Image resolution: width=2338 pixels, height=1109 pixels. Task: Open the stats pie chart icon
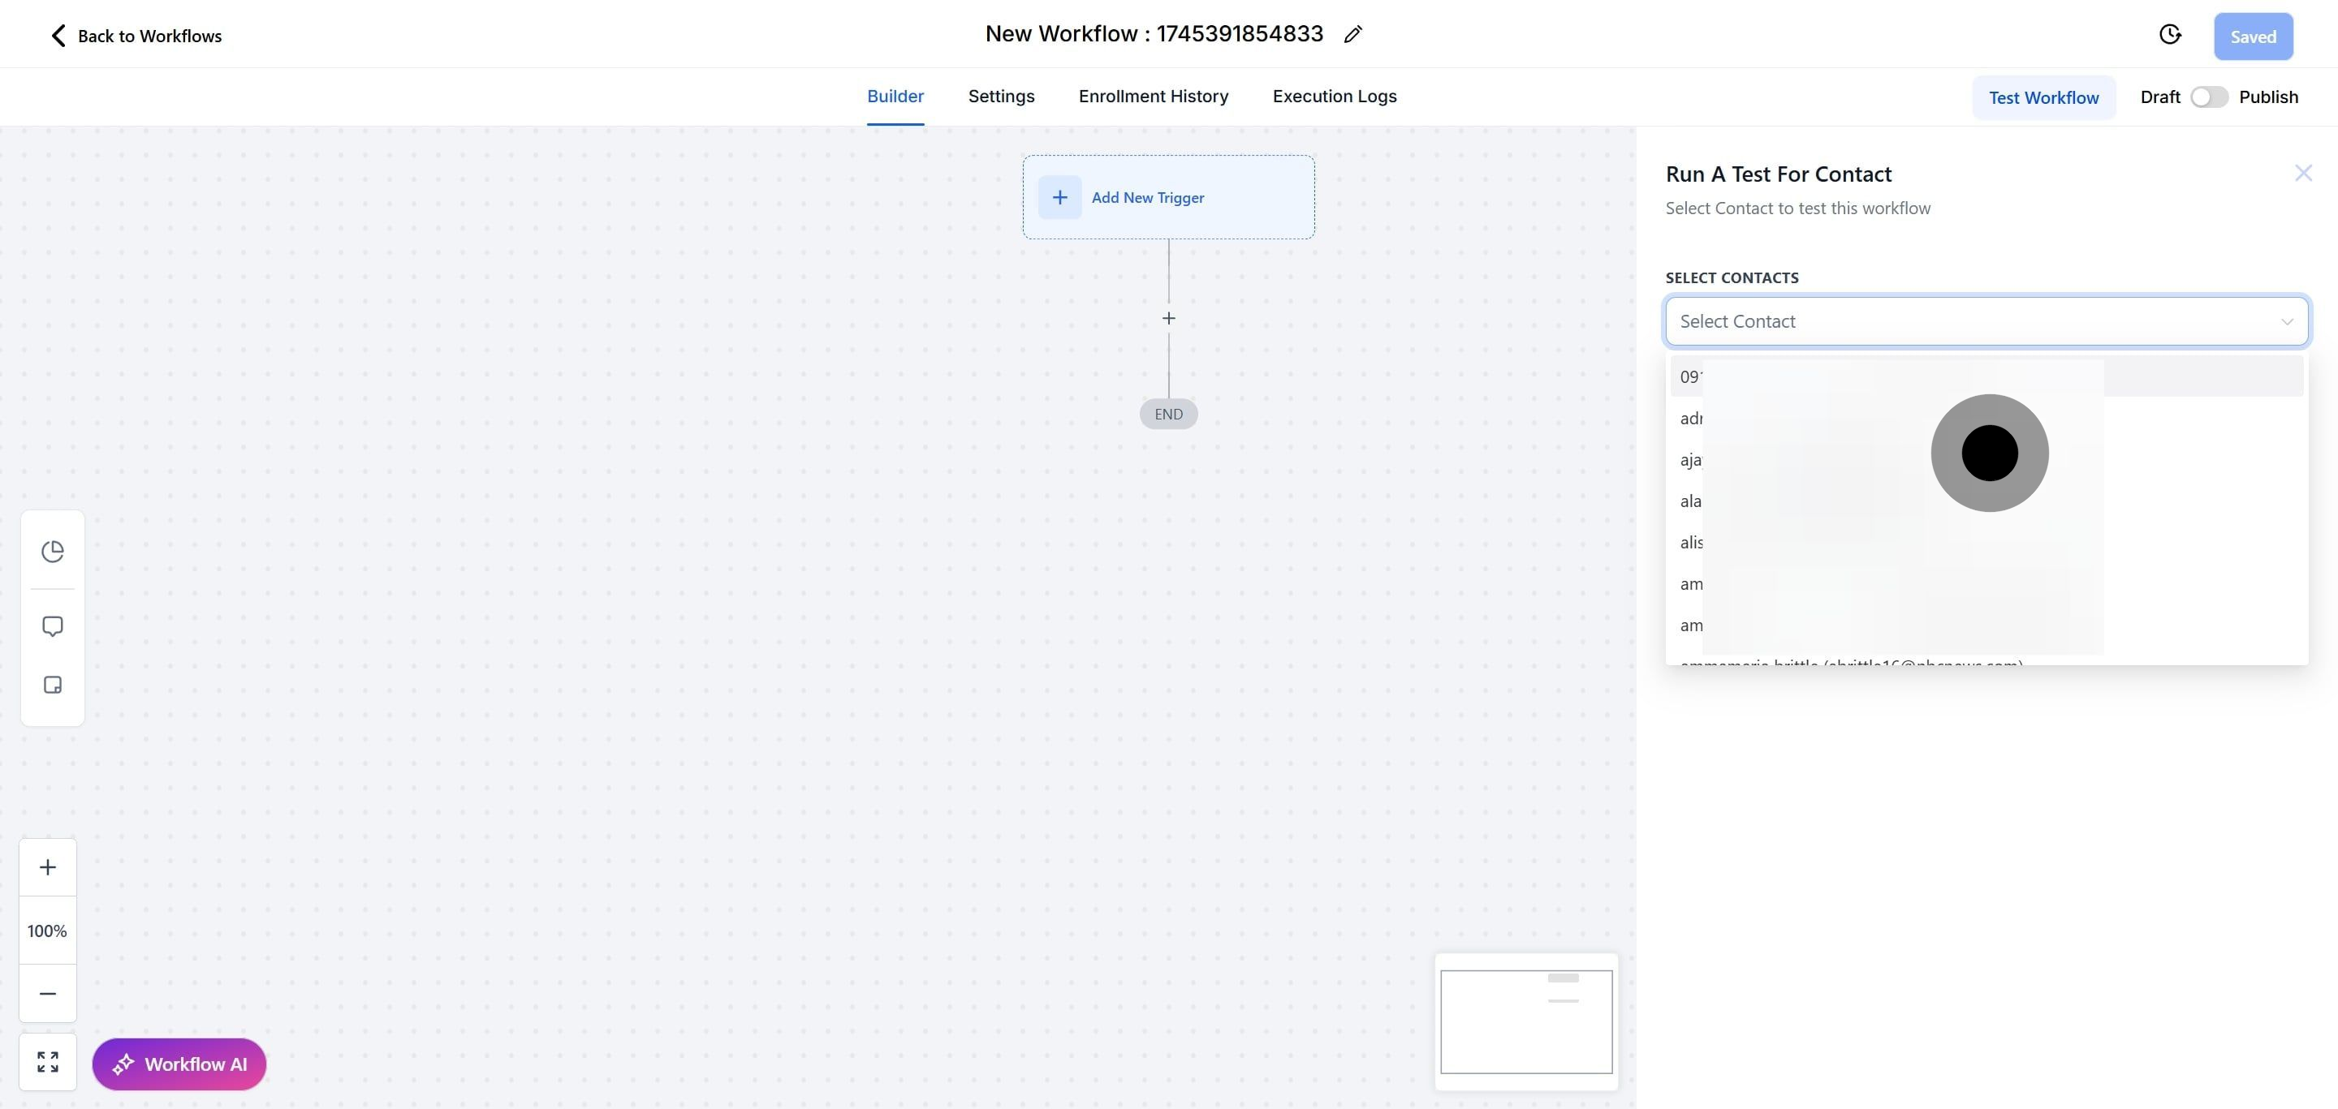(53, 552)
